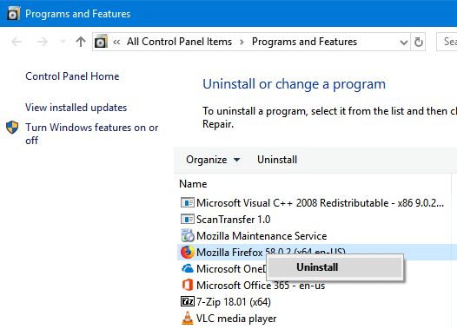Open the Organize dropdown menu
Image resolution: width=457 pixels, height=329 pixels.
tap(213, 160)
